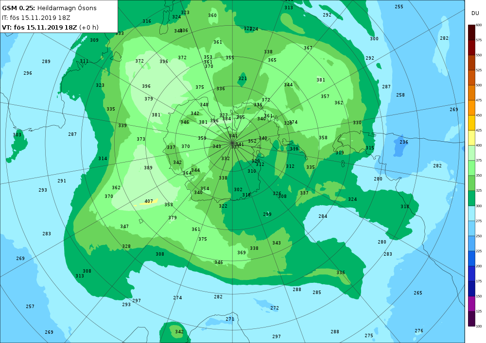The height and width of the screenshot is (343, 486).
Task: Click the '369' ozone value
Action: point(242,252)
